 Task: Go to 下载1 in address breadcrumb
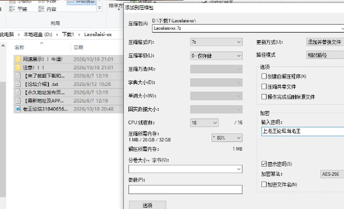click(68, 35)
